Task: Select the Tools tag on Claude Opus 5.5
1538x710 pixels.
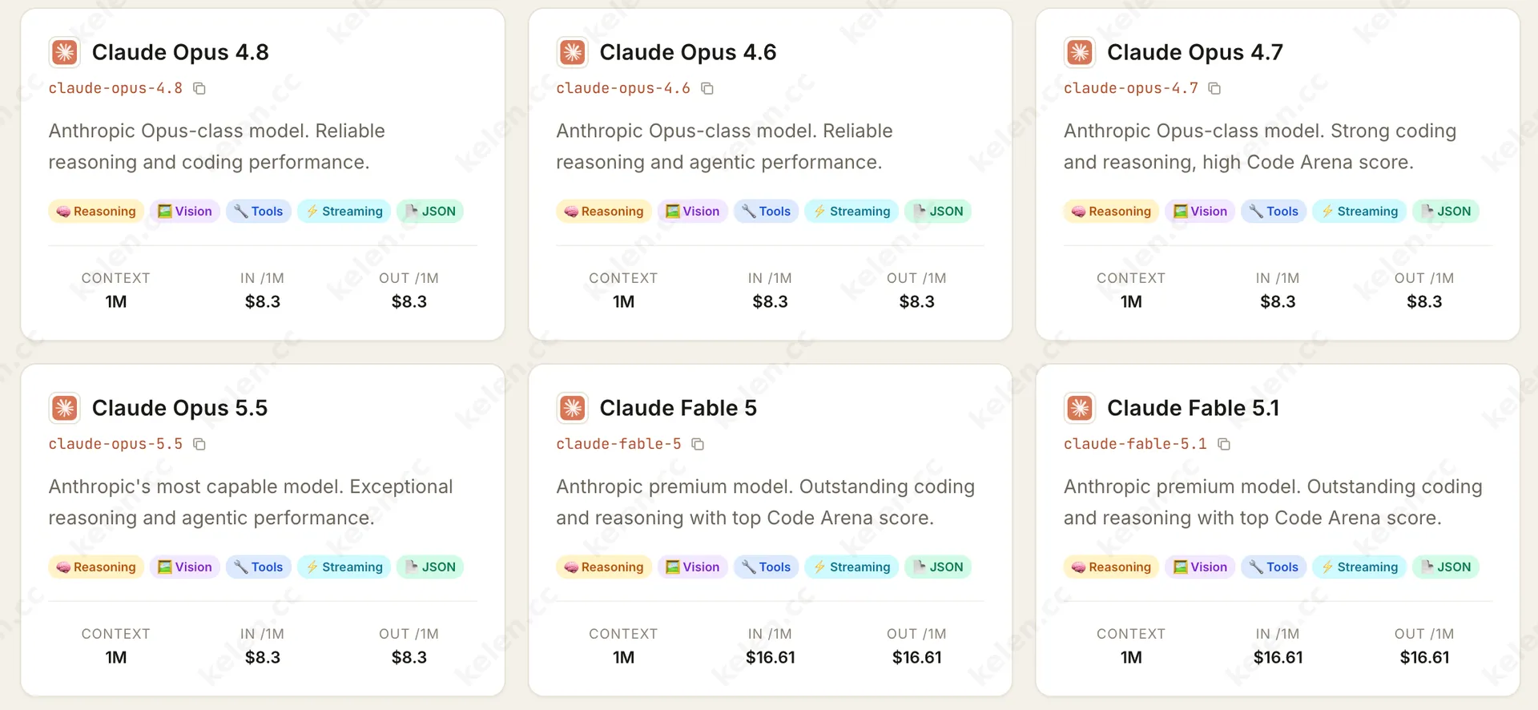Action: (259, 567)
